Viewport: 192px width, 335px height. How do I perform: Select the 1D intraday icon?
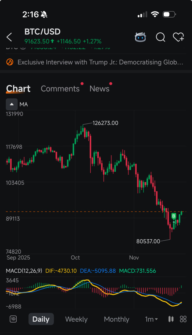tap(13, 319)
